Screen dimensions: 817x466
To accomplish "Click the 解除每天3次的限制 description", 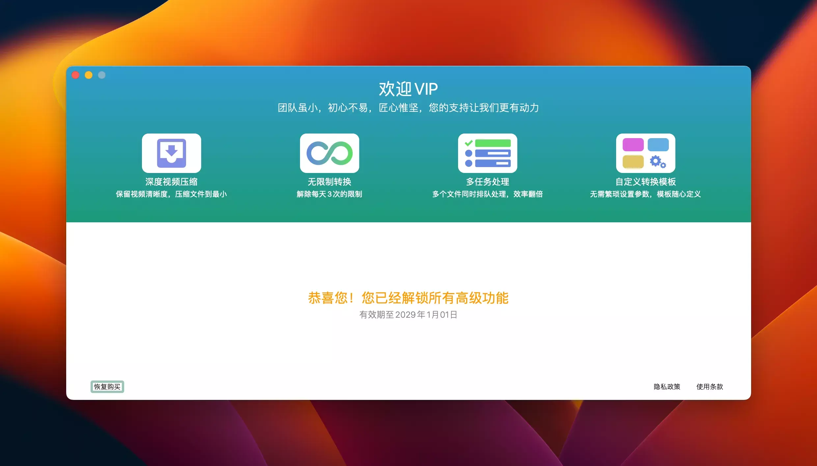I will [x=329, y=194].
